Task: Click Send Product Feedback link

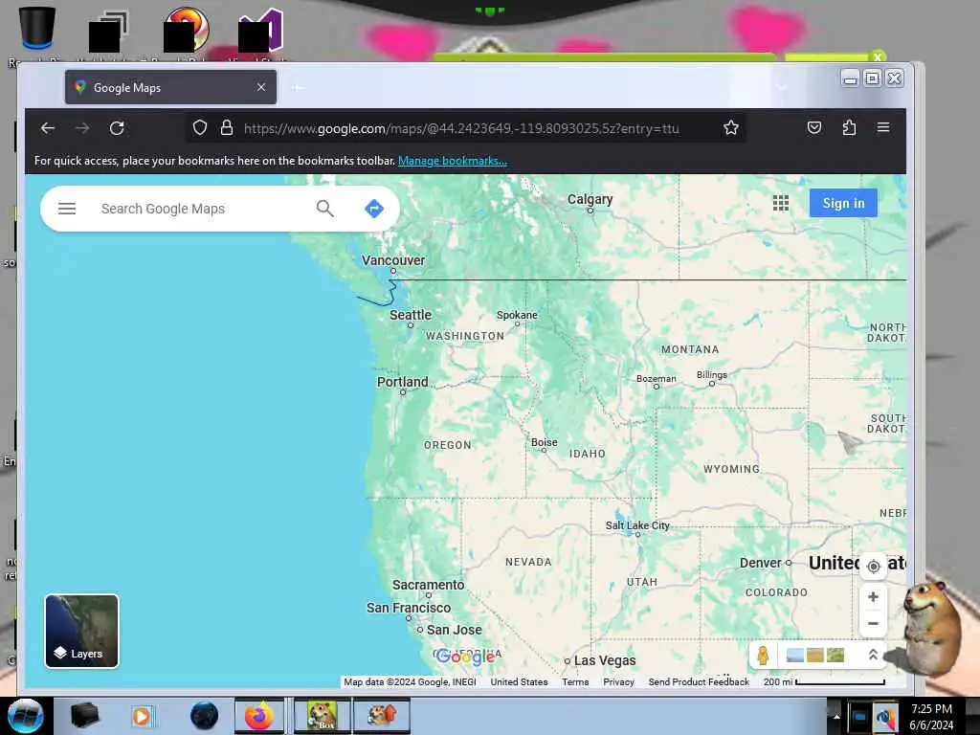Action: pos(699,681)
